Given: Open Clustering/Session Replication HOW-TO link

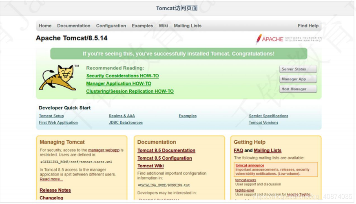Looking at the screenshot, I should [130, 91].
